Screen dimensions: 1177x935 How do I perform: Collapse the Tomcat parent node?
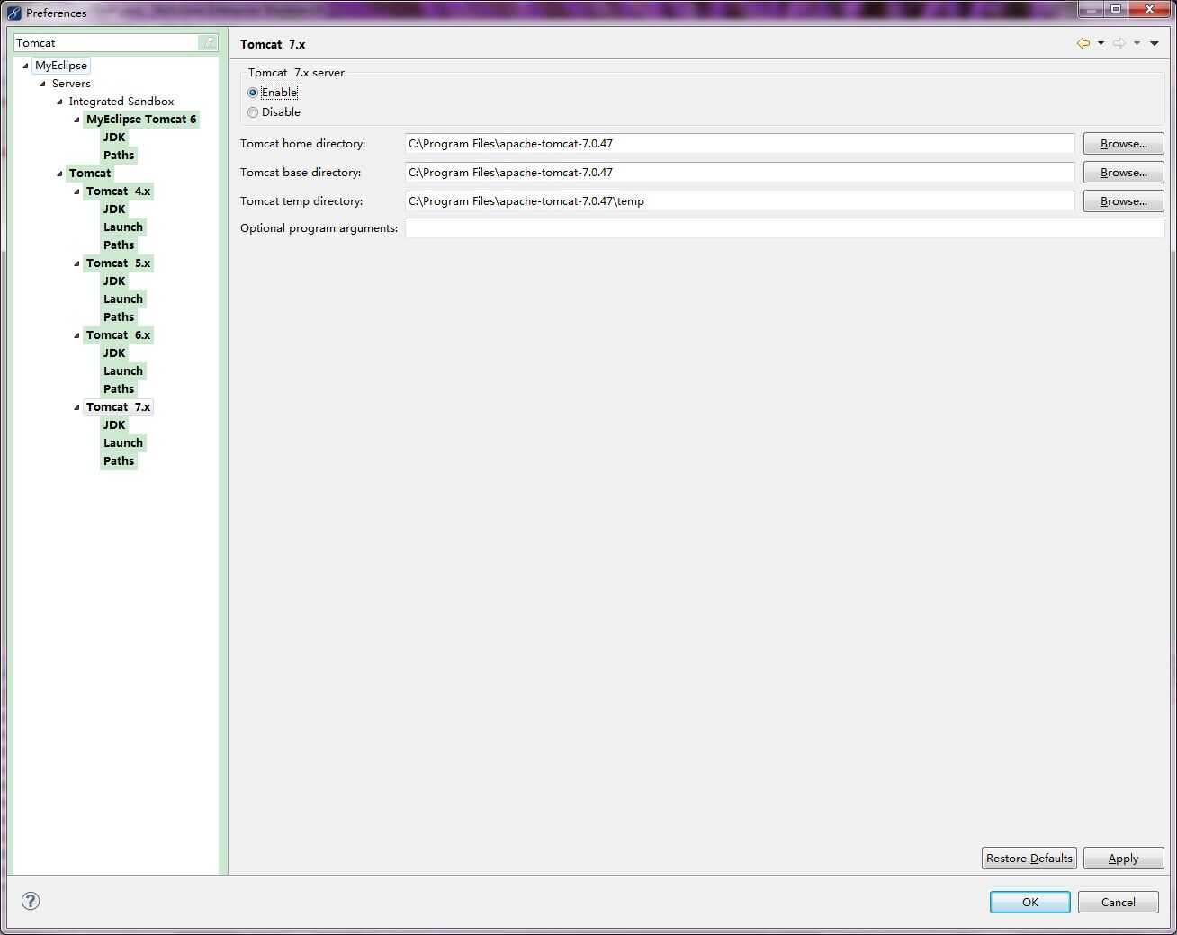coord(59,174)
